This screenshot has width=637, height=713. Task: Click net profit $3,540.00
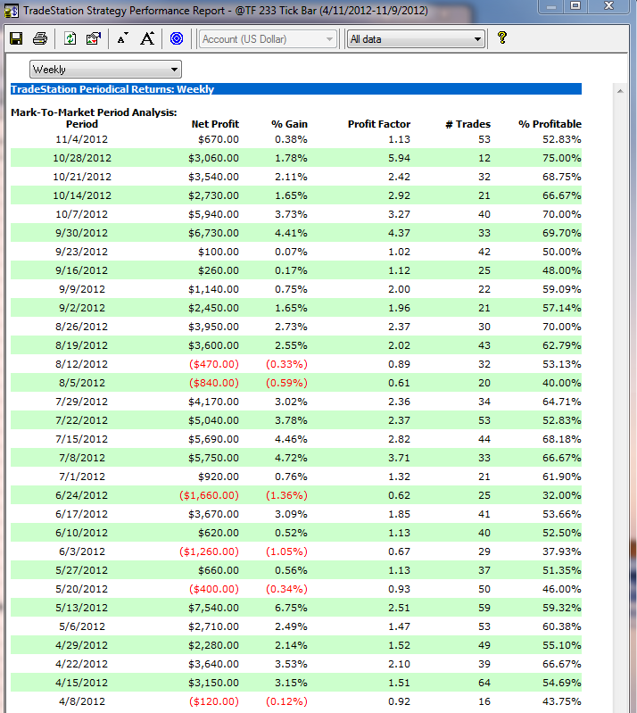click(x=214, y=177)
